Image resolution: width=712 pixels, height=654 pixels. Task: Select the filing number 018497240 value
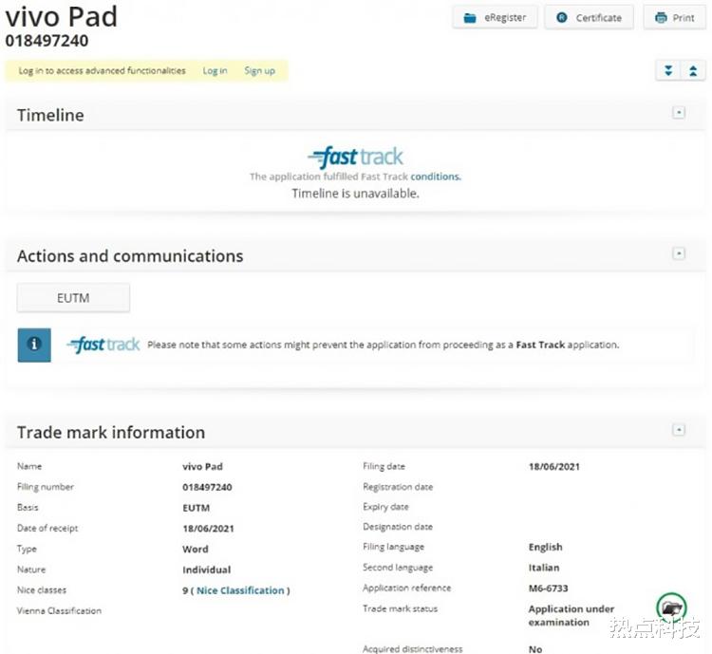coord(207,487)
